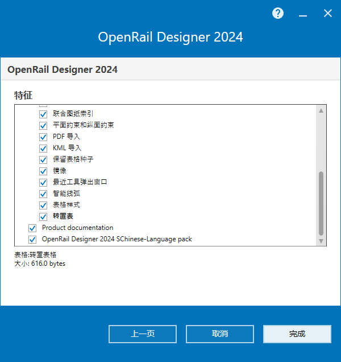The width and height of the screenshot is (341, 362).
Task: Toggle the 智能线弧 checkbox
Action: (x=43, y=194)
